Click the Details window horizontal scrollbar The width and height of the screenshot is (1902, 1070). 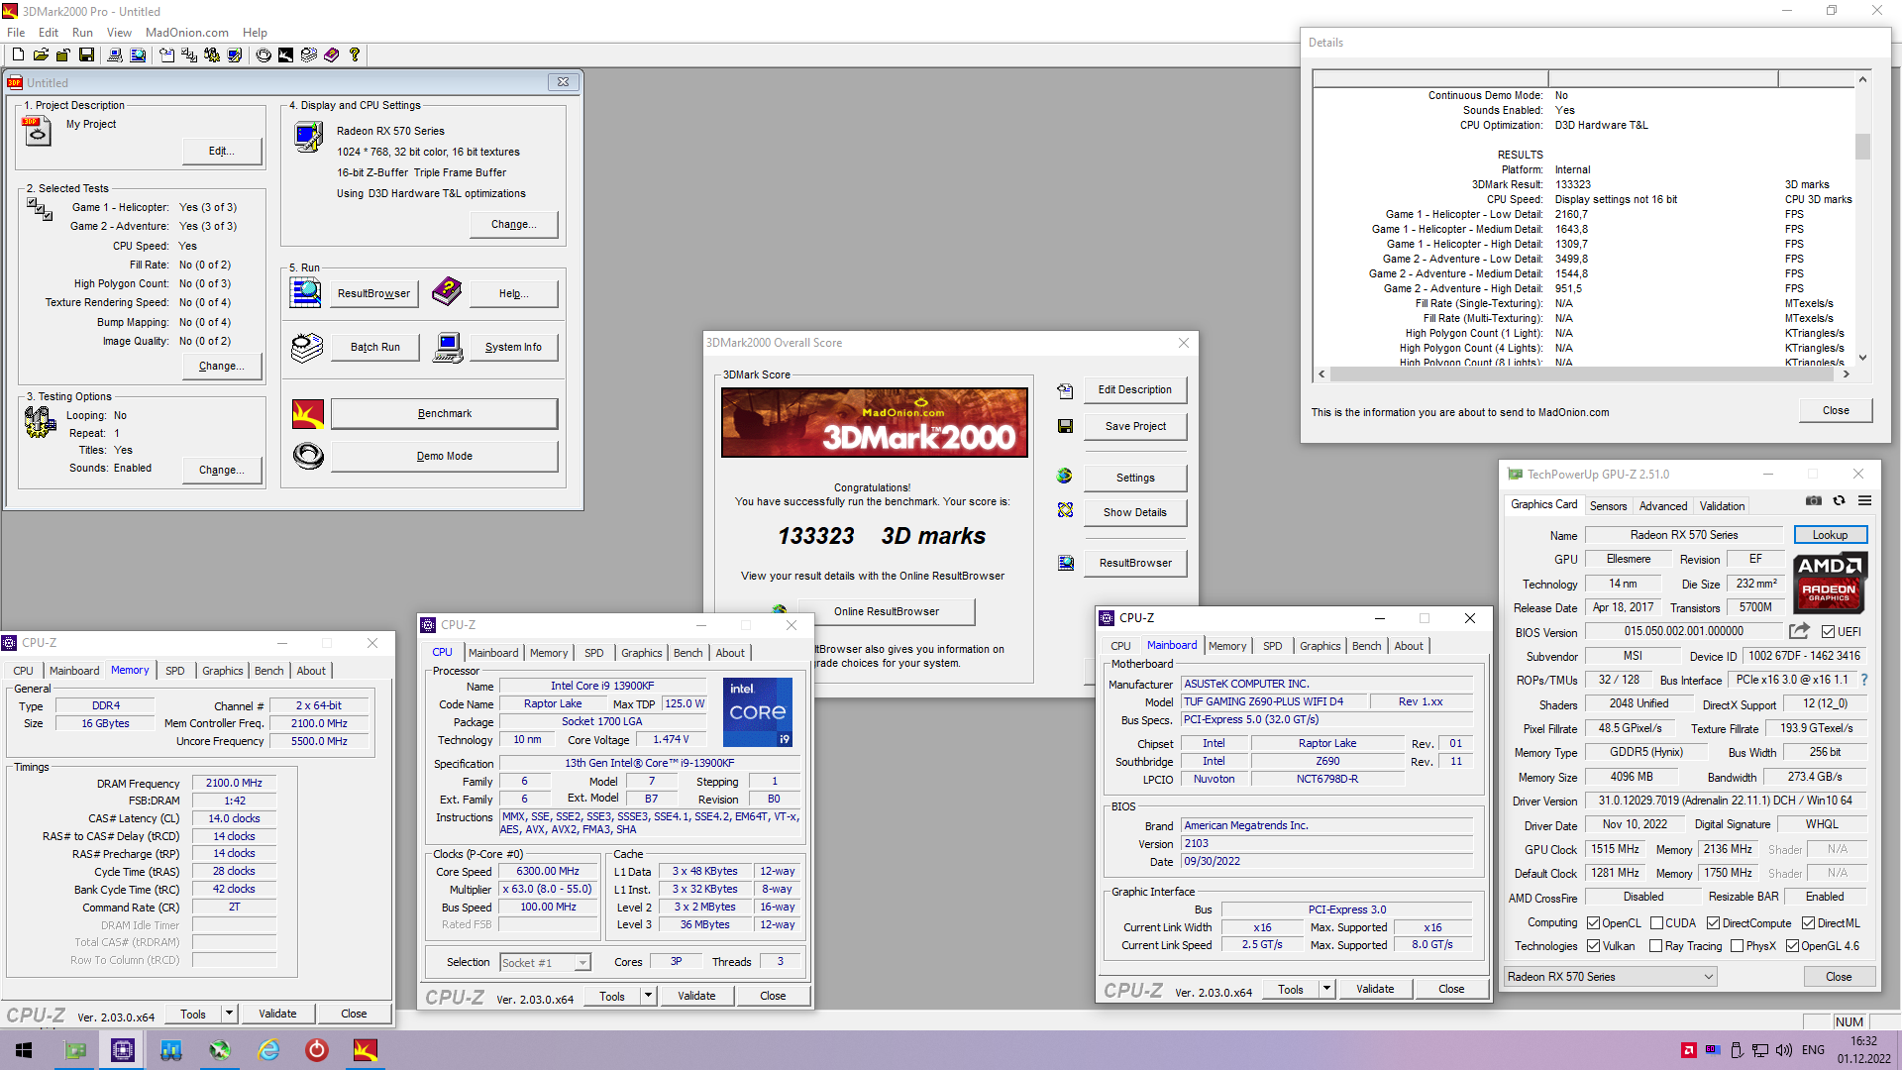point(1582,374)
